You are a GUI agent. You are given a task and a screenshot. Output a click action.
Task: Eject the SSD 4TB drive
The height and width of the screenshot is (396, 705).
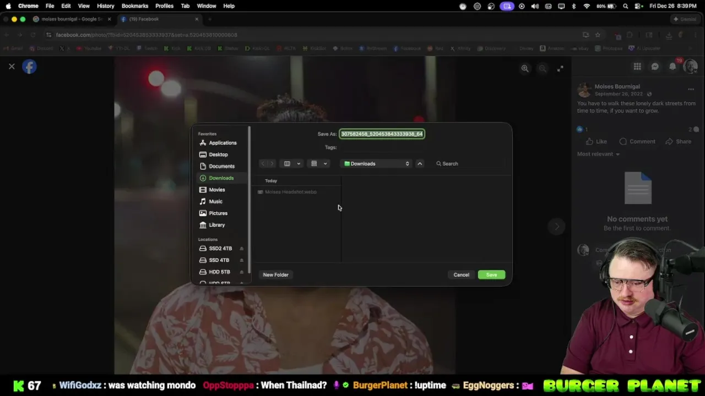click(241, 260)
